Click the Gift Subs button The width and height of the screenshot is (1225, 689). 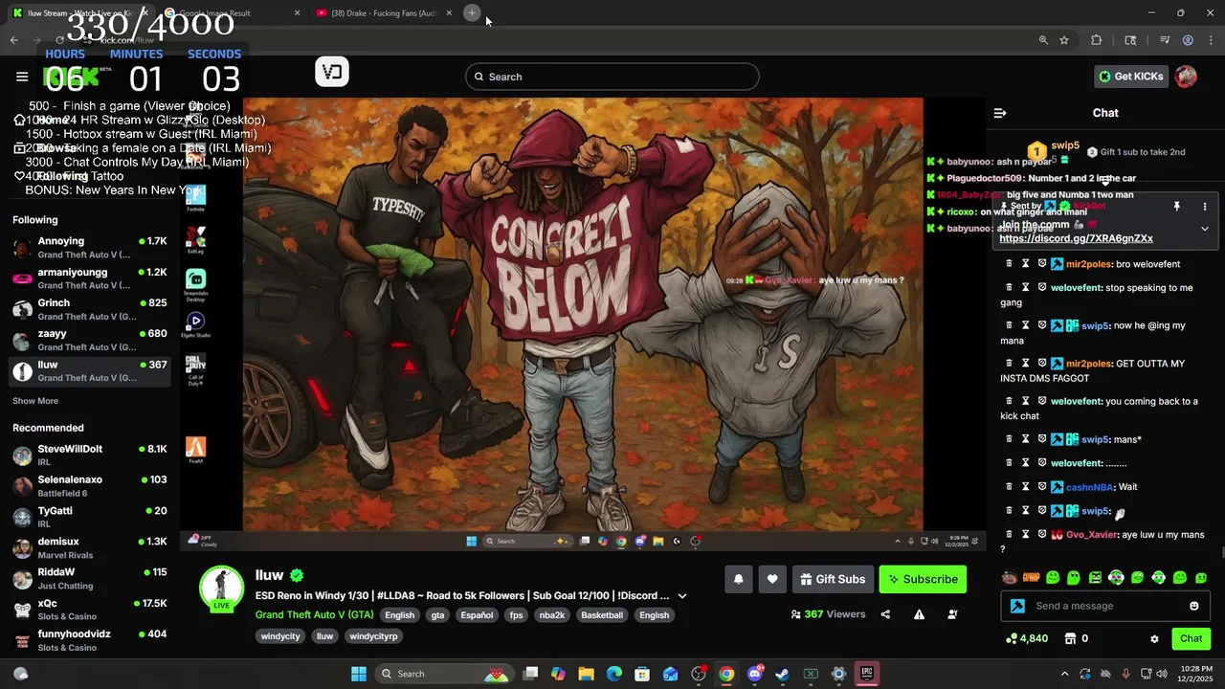pyautogui.click(x=833, y=579)
